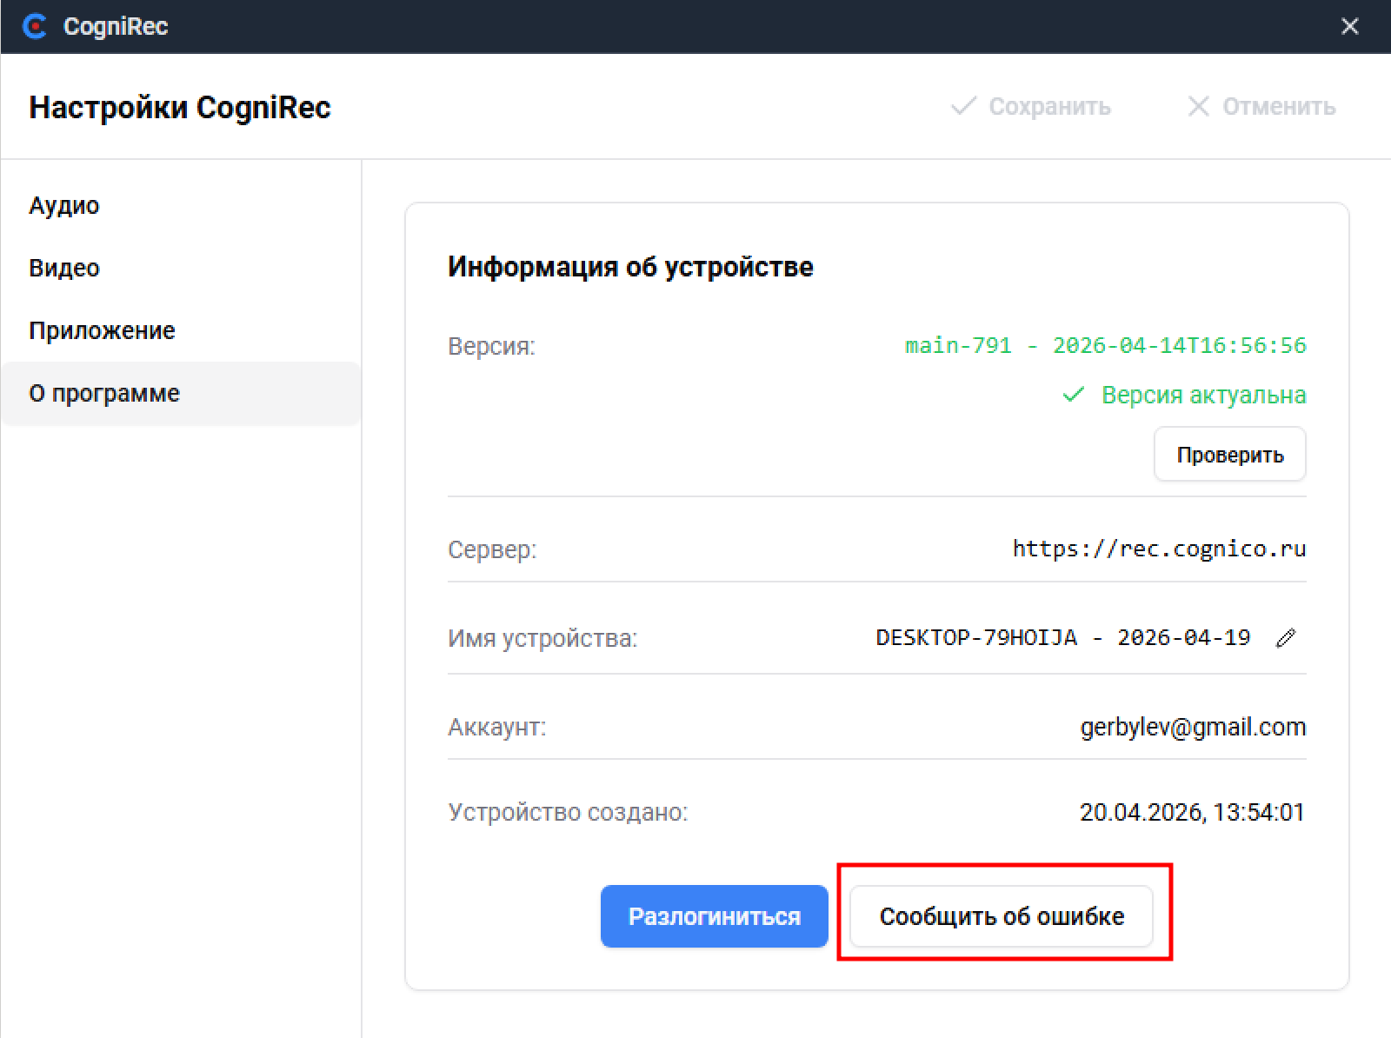Viewport: 1391px width, 1038px height.
Task: Close the CogniRec settings window
Action: point(1349,26)
